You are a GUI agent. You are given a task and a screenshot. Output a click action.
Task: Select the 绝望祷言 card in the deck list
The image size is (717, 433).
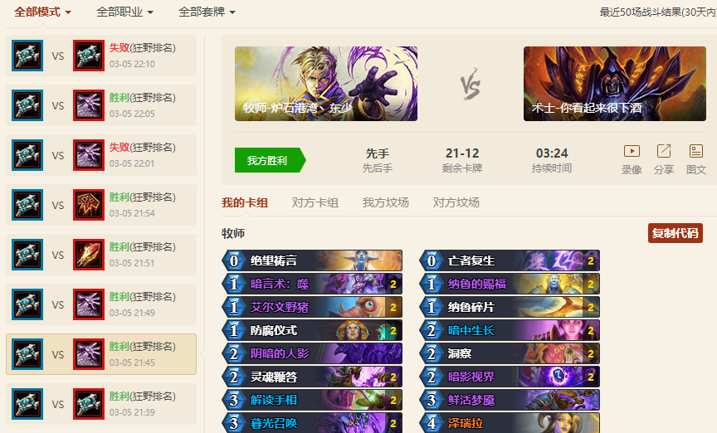click(x=312, y=260)
